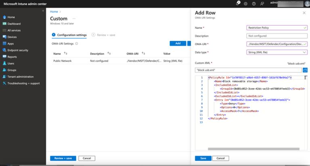Click the OMA-URI Settings info icon

(x=77, y=44)
